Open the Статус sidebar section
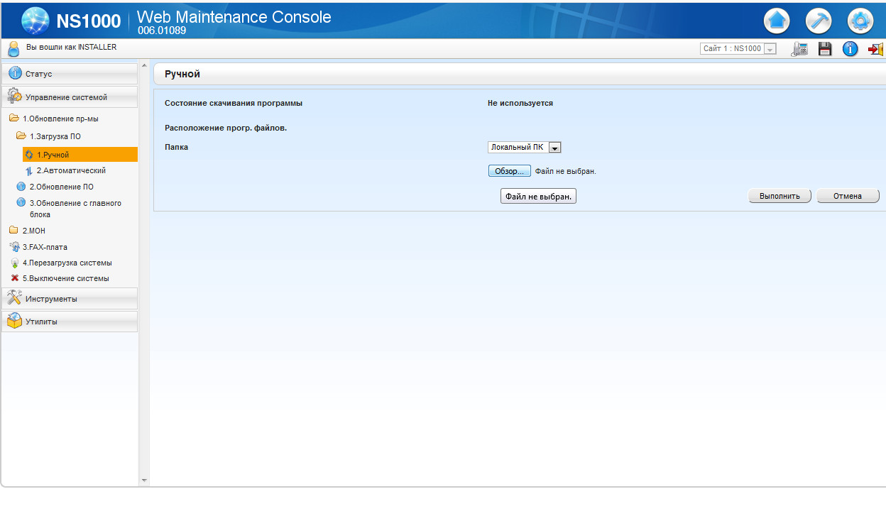The height and width of the screenshot is (516, 886). (x=70, y=74)
